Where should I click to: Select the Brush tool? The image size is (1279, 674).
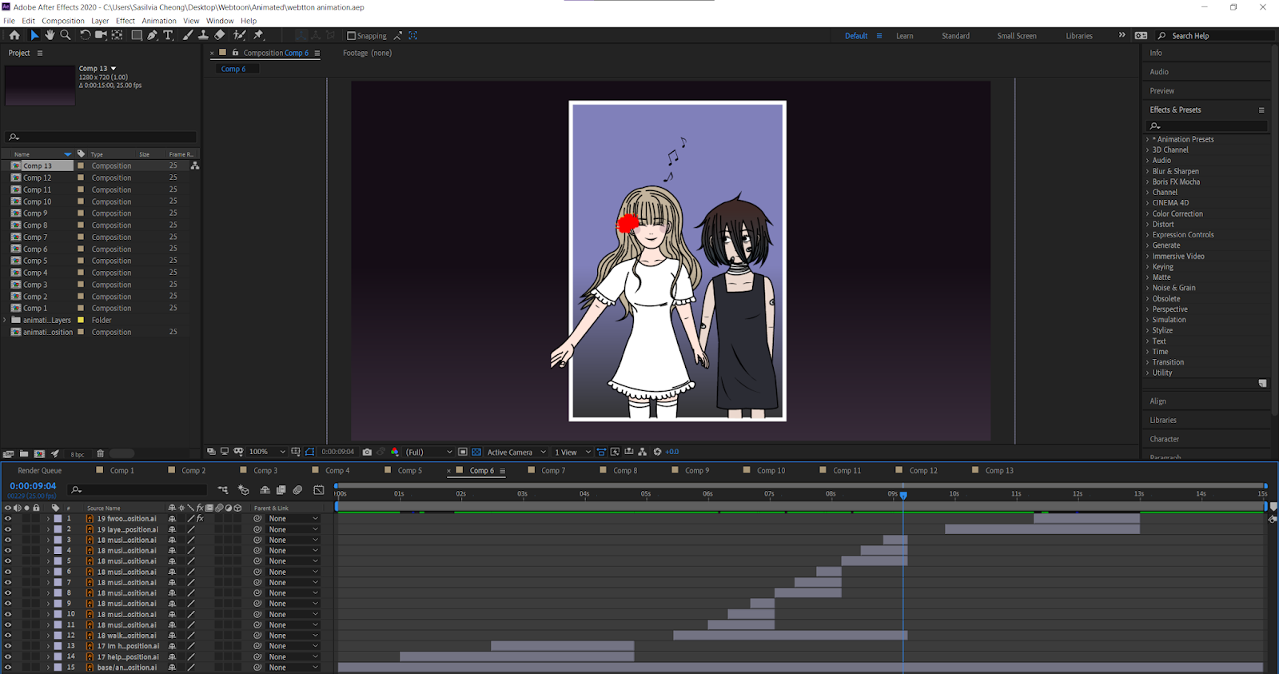click(188, 35)
